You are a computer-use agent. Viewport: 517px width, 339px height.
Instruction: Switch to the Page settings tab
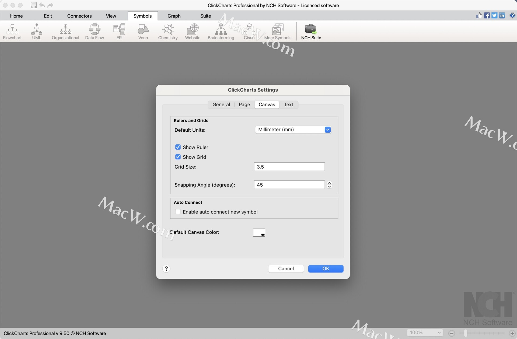click(244, 104)
